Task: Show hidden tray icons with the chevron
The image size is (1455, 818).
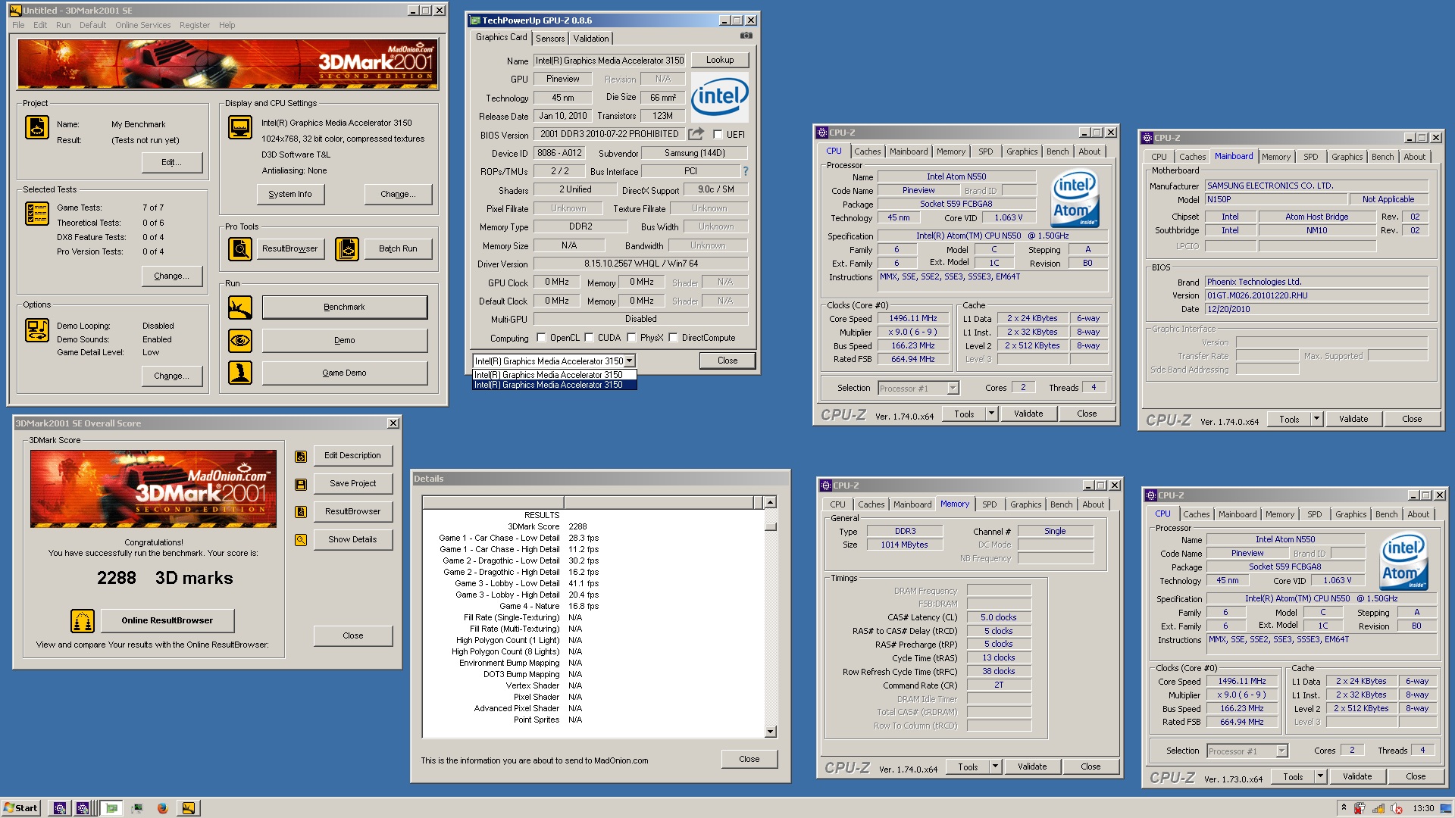Action: [1344, 808]
